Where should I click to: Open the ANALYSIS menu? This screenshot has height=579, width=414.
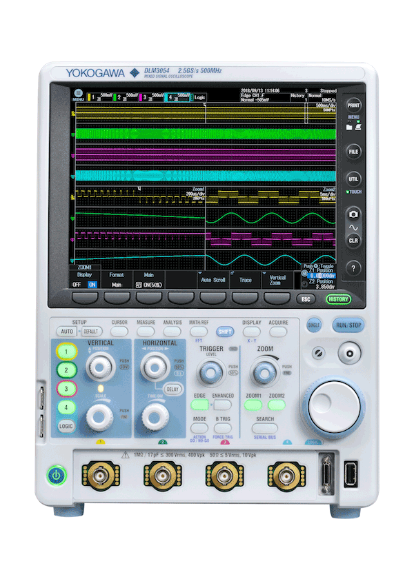[x=172, y=331]
